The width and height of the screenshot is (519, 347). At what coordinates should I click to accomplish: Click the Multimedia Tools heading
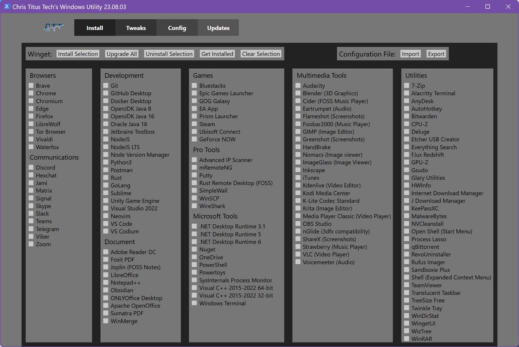coord(321,75)
